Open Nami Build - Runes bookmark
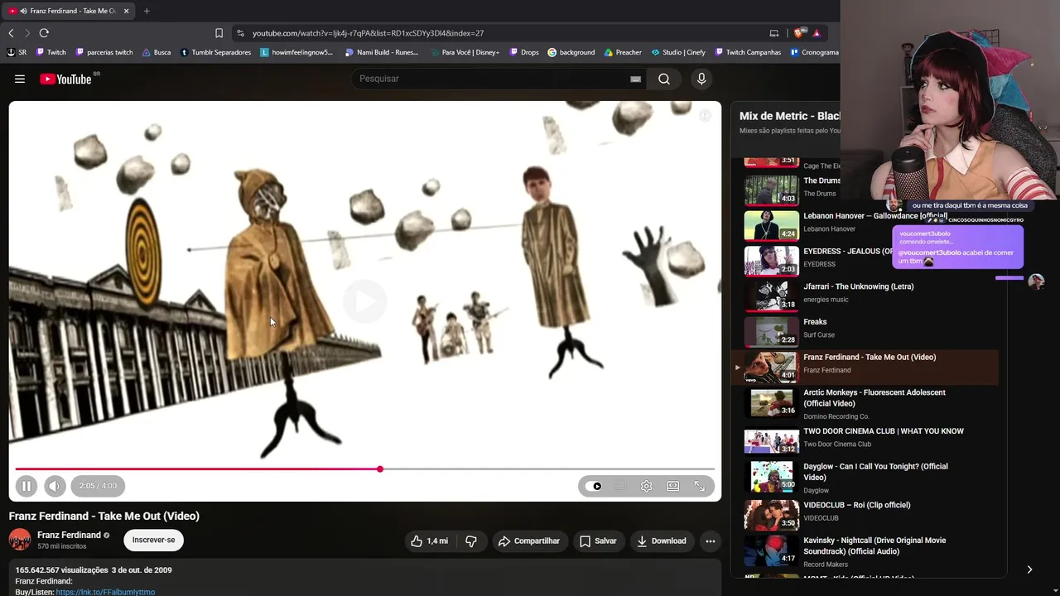The height and width of the screenshot is (596, 1060). pos(382,52)
